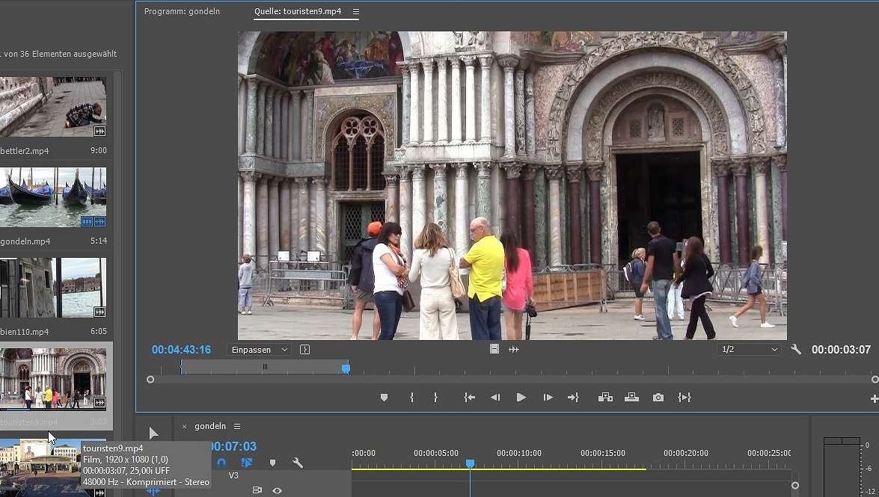Screen dimensions: 879x497
Task: Click the small bracket-box icon next to Einpassen
Action: [304, 350]
